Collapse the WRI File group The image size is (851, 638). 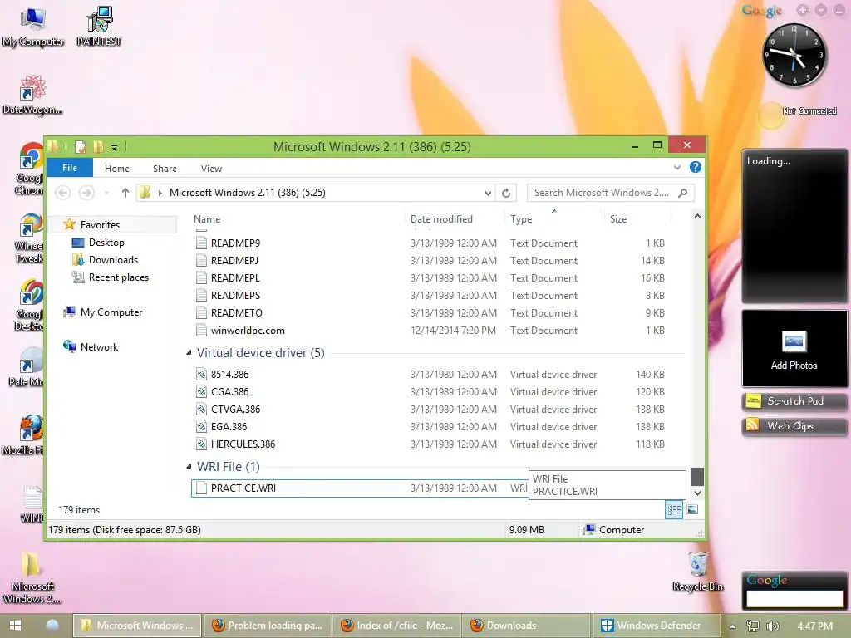189,466
